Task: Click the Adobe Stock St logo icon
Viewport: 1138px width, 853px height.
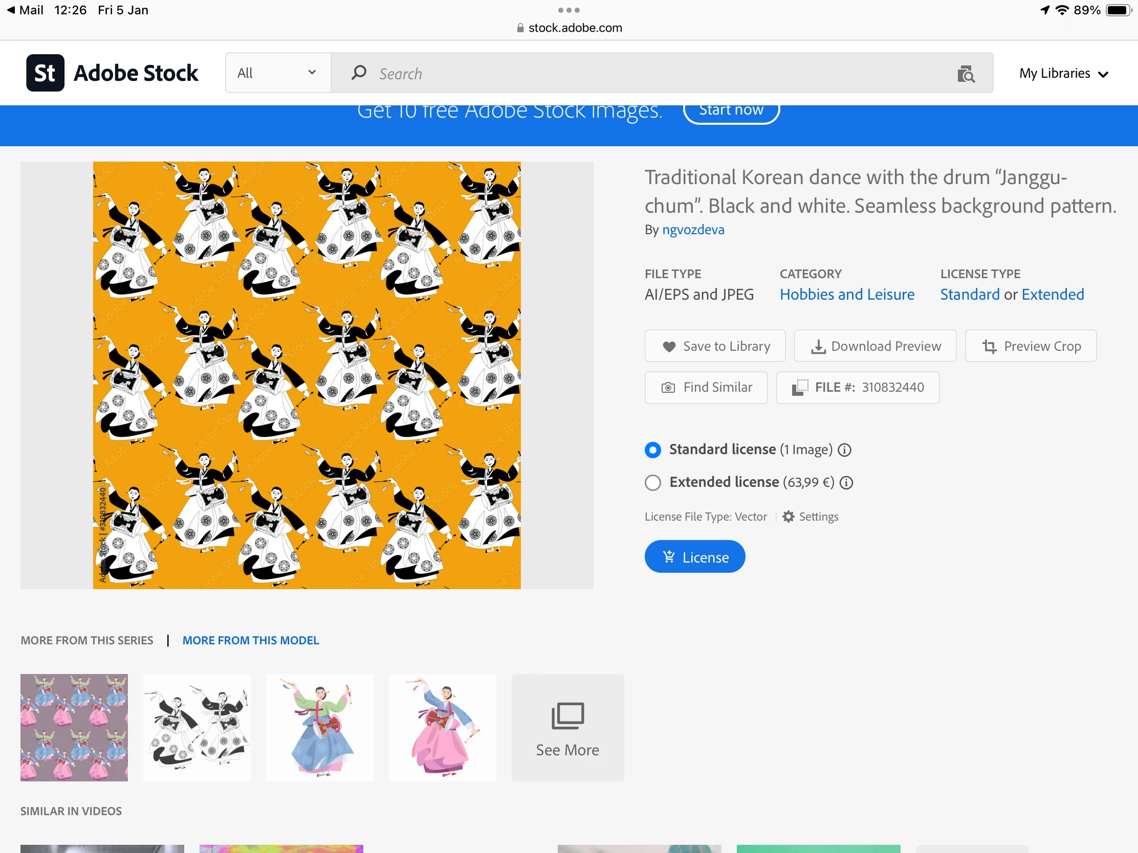Action: [x=45, y=73]
